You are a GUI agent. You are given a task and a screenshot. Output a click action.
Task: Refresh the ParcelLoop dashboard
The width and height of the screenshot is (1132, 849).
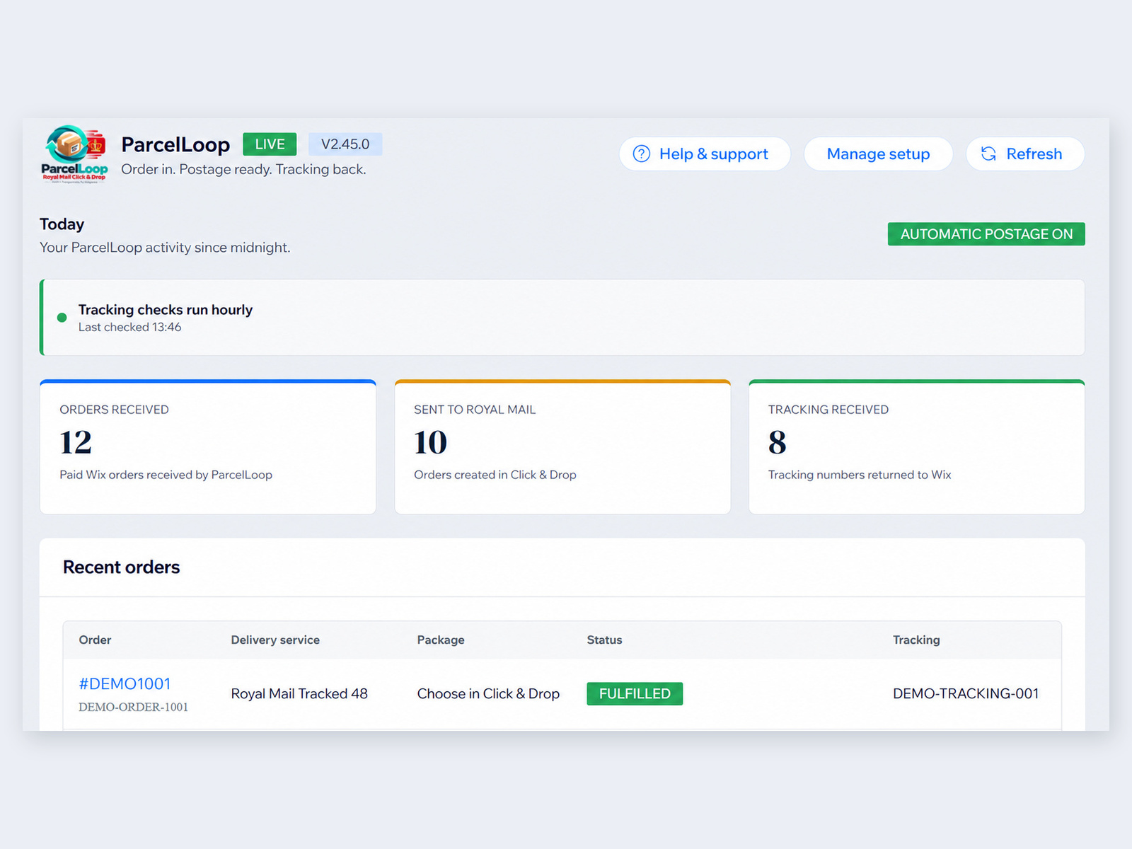1024,154
